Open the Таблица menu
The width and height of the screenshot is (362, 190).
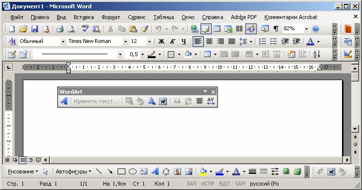[x=163, y=17]
